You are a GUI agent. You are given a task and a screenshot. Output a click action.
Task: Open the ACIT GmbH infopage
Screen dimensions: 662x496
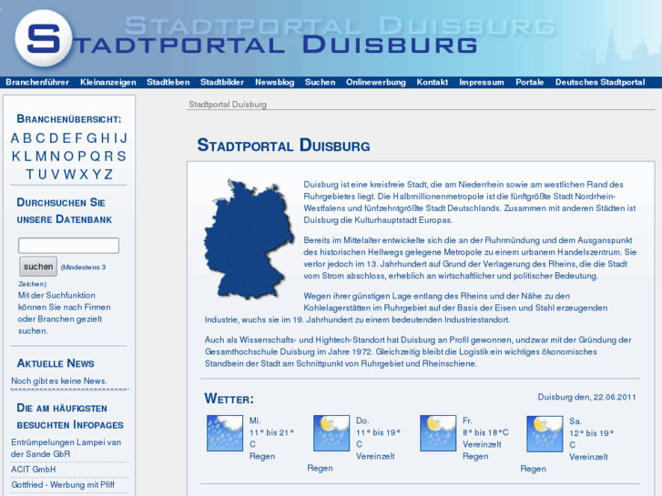pyautogui.click(x=34, y=470)
